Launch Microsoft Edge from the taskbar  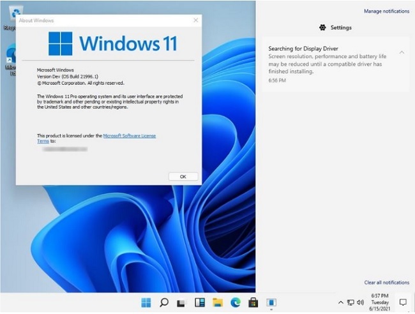pyautogui.click(x=236, y=303)
